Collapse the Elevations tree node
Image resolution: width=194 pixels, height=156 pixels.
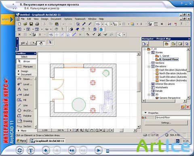[149, 67]
